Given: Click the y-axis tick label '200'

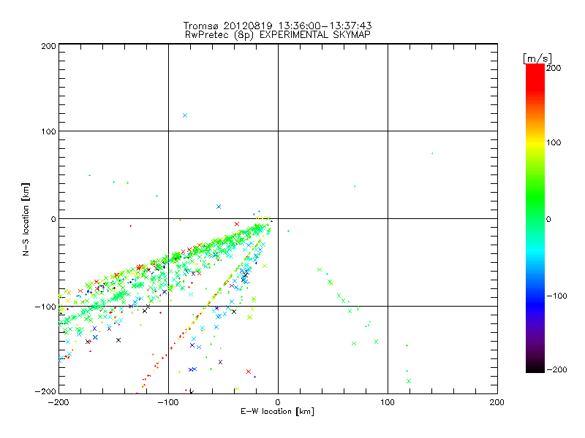Looking at the screenshot, I should tap(48, 46).
